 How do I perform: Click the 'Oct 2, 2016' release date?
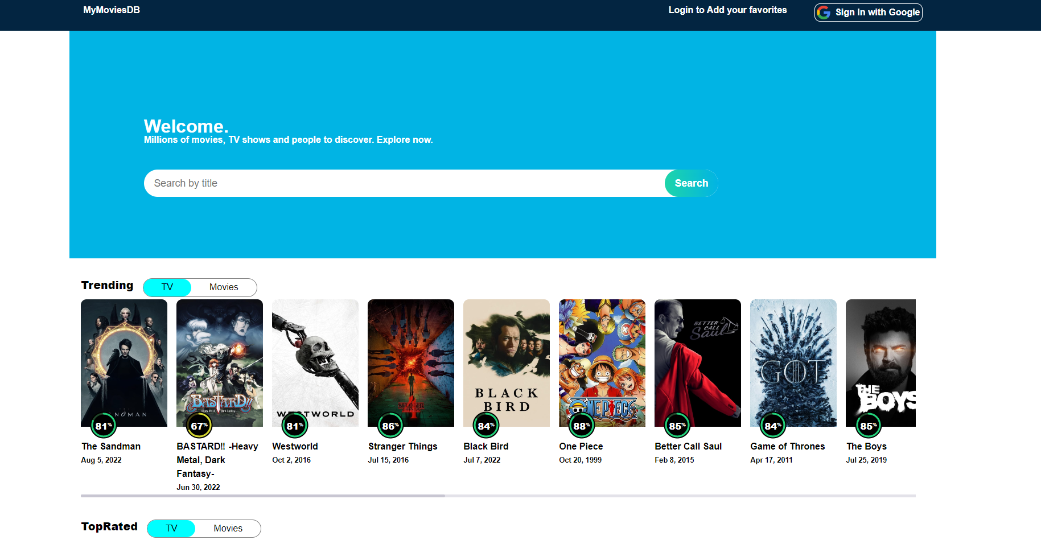291,460
